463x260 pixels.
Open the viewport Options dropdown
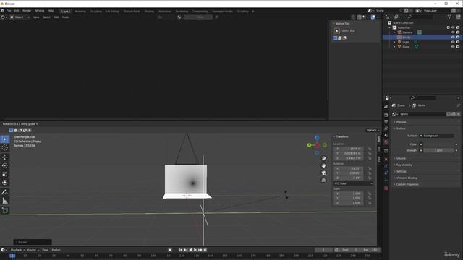tap(373, 130)
